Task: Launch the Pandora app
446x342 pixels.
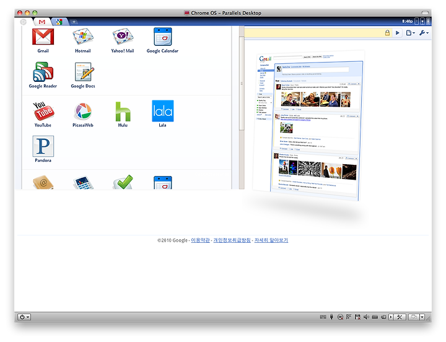Action: click(43, 146)
